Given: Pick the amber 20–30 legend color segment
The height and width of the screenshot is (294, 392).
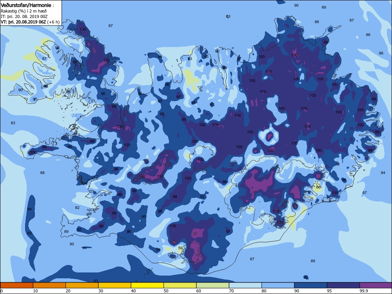Looking at the screenshot, I should point(82,285).
